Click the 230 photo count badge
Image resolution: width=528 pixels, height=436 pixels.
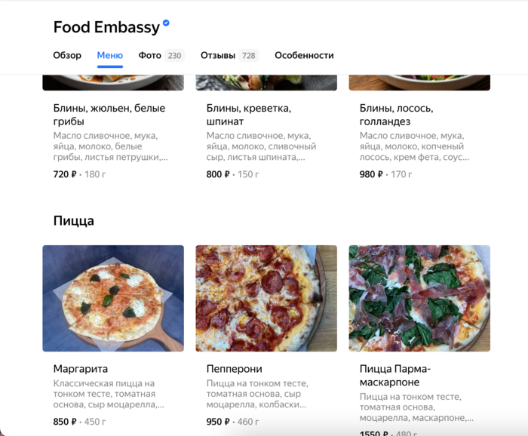click(174, 56)
